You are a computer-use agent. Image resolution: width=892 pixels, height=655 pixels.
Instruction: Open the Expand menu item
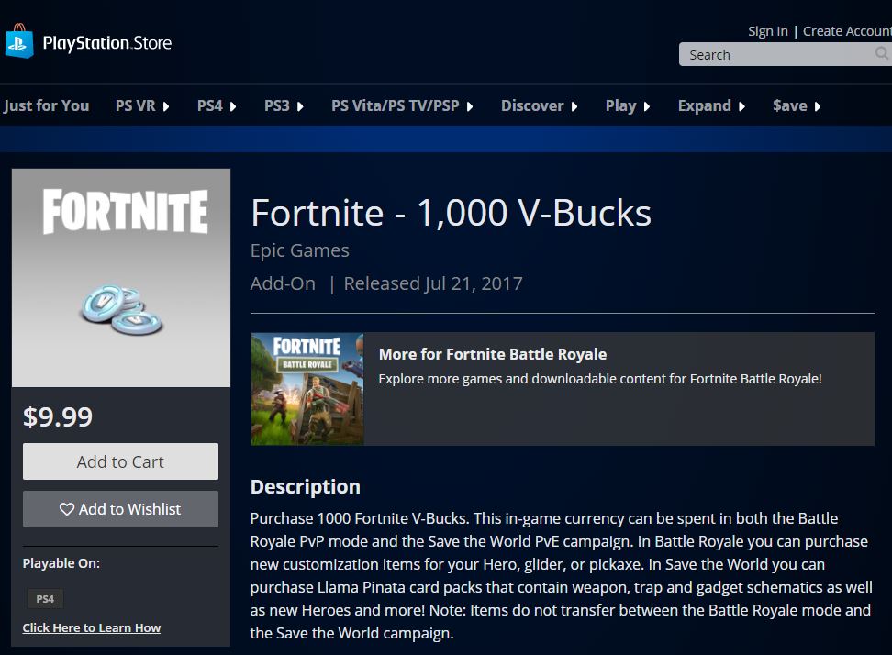(x=704, y=105)
